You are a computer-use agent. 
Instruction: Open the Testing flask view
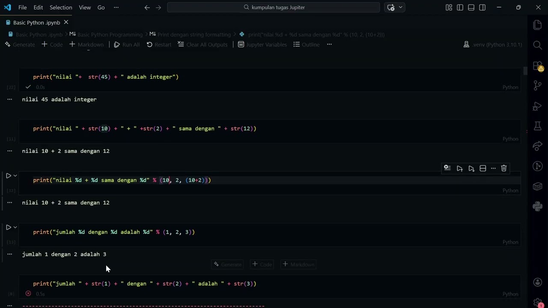point(537,126)
